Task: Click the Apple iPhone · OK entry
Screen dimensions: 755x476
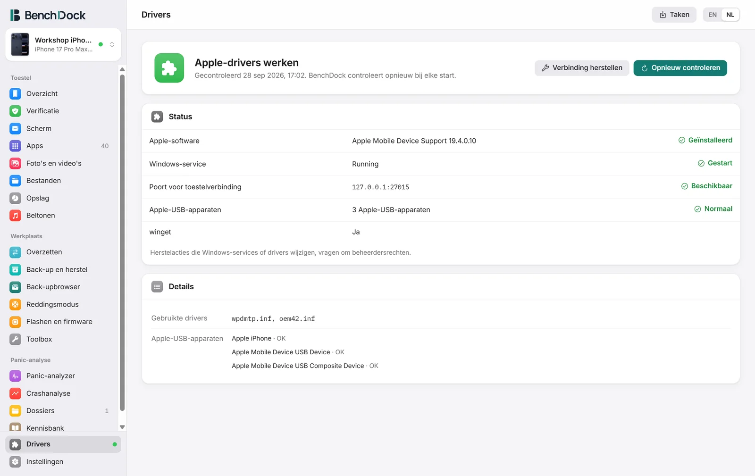Action: coord(259,339)
